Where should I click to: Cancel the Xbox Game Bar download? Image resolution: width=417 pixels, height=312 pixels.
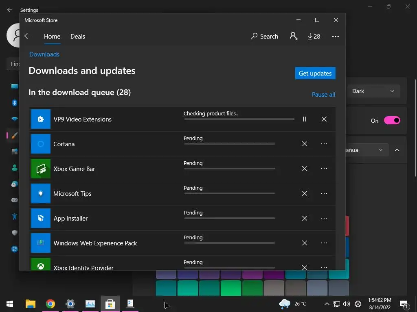point(305,169)
